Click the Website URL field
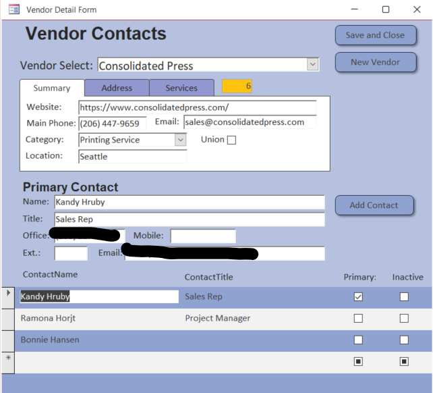This screenshot has height=393, width=433. click(x=197, y=107)
